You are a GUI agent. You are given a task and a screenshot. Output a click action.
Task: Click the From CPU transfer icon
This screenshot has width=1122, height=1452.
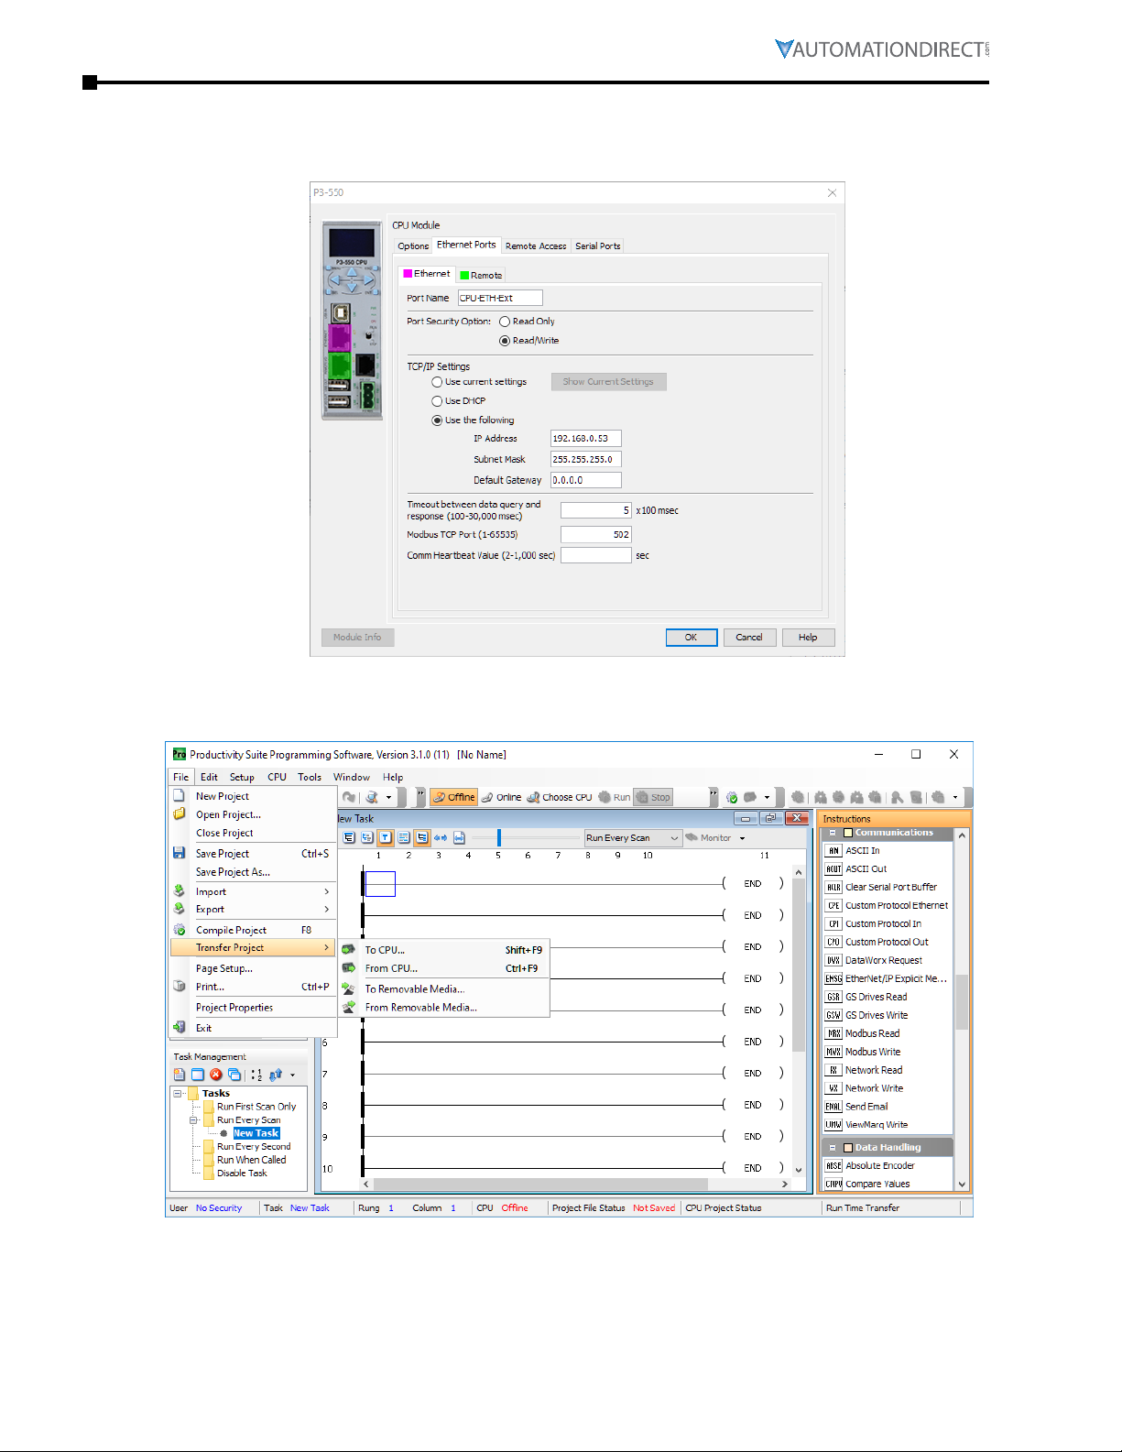pos(349,968)
